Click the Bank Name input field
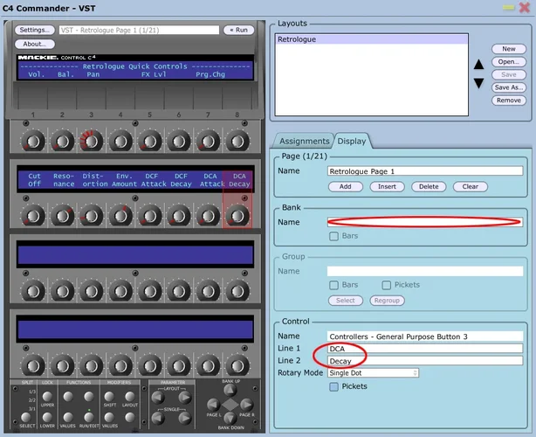This screenshot has width=536, height=437. (425, 222)
